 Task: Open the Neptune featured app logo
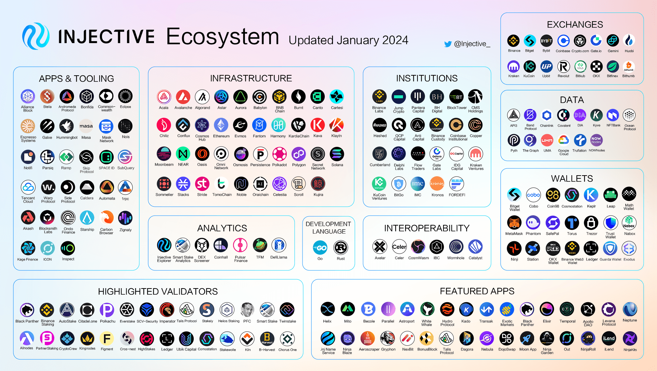tap(630, 309)
